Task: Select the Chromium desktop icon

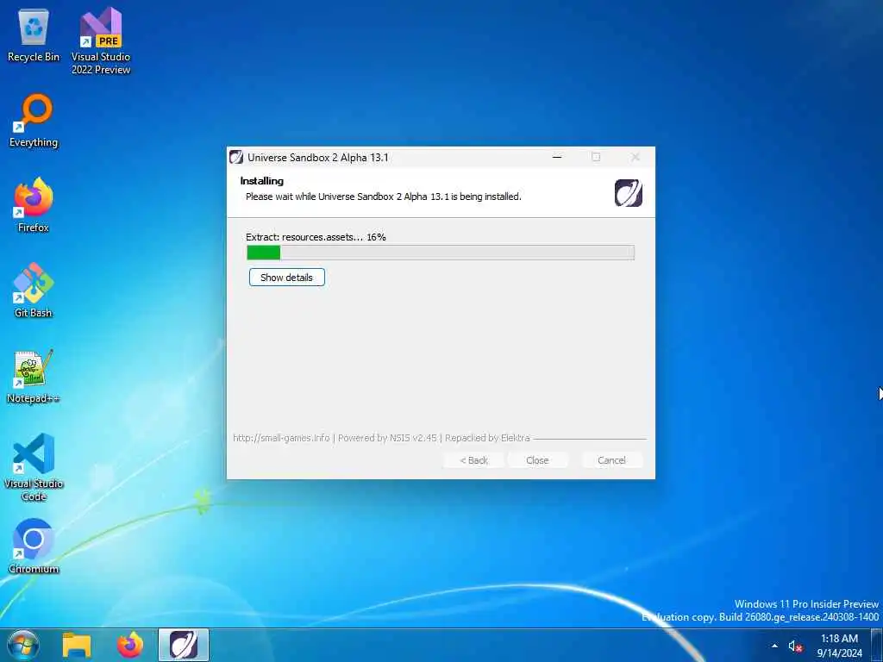Action: pyautogui.click(x=34, y=546)
